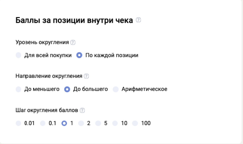This screenshot has width=243, height=144.
Task: Select rounding step of 10
Action: point(115,123)
